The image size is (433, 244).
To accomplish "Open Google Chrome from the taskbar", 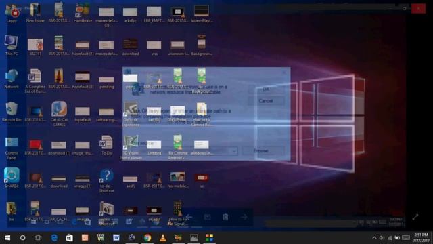I will 147,238.
